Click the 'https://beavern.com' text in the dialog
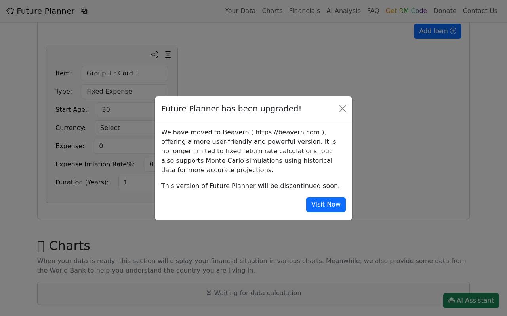 288,132
